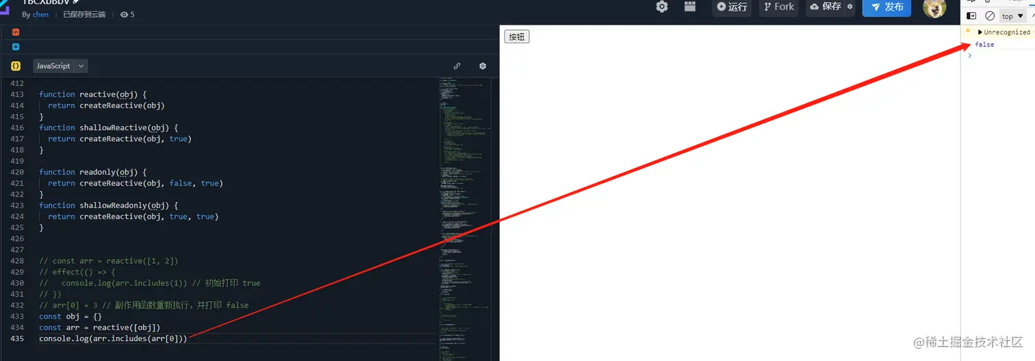This screenshot has width=1035, height=361.
Task: Click return createReactive(obj, false, true) line
Action: [x=136, y=183]
